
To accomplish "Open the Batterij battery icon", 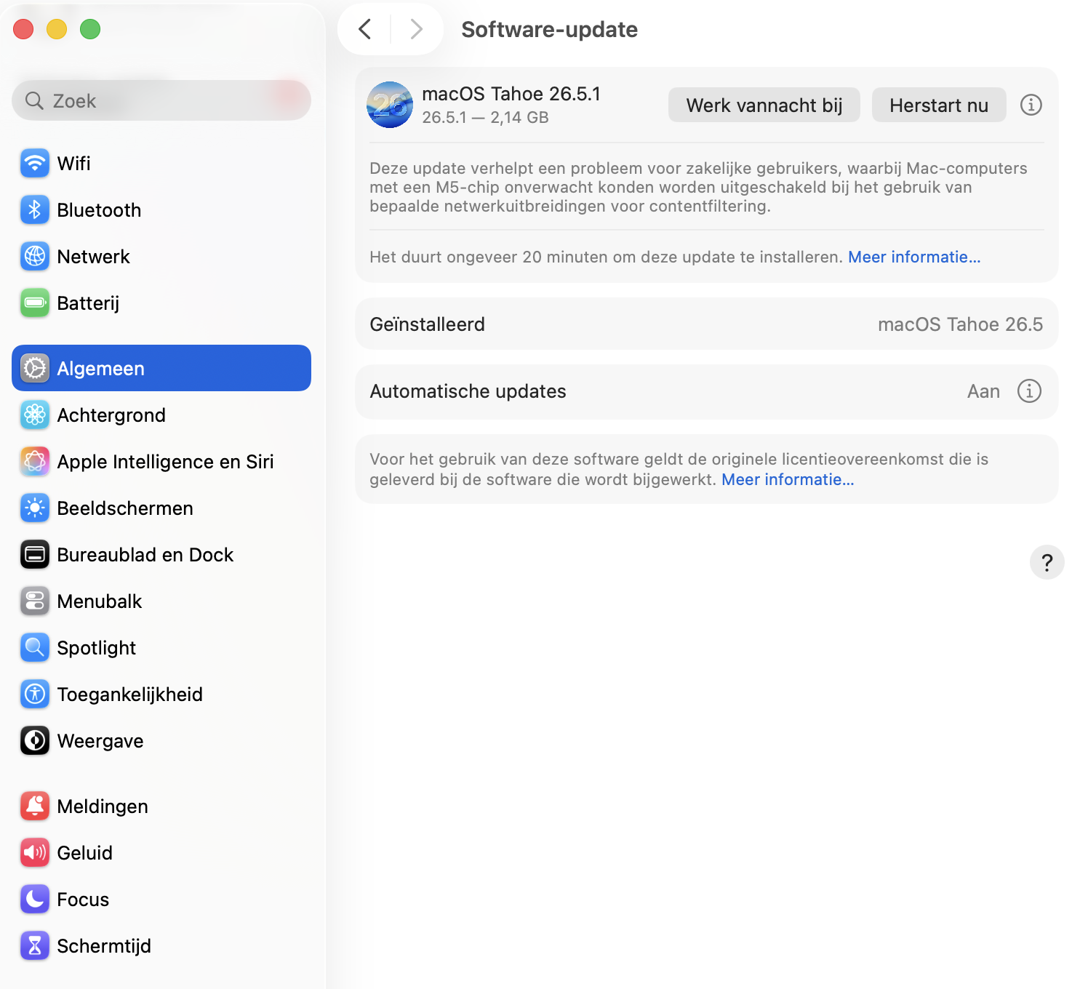I will (35, 303).
